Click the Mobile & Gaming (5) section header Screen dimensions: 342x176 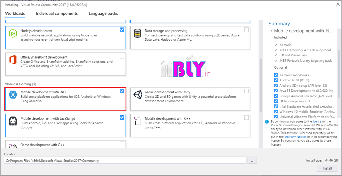[x=20, y=84]
